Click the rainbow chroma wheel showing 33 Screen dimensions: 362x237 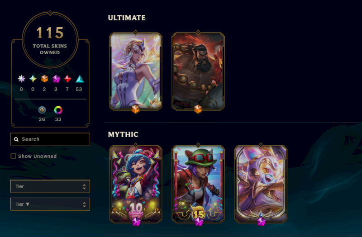coord(58,110)
